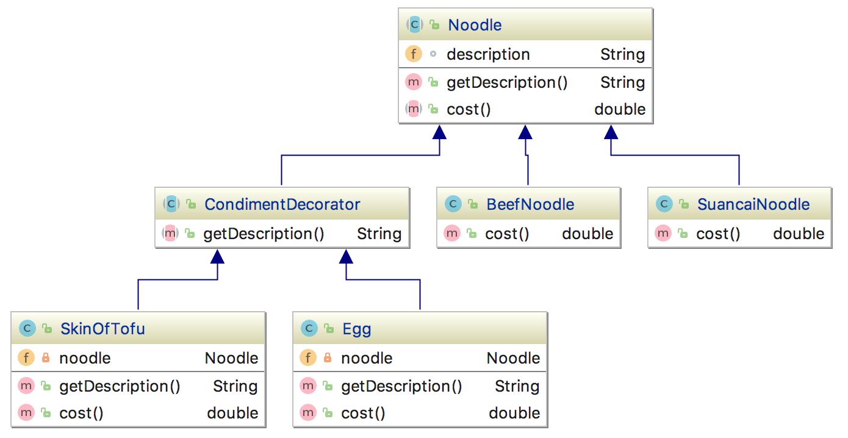Image resolution: width=848 pixels, height=438 pixels.
Task: Click the BeefNoodle class icon
Action: click(x=453, y=204)
